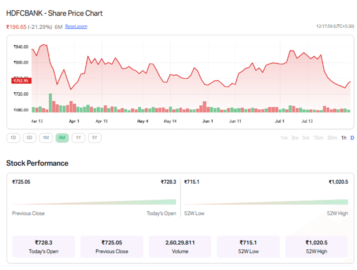Switch chart to 1Y range

coord(79,138)
